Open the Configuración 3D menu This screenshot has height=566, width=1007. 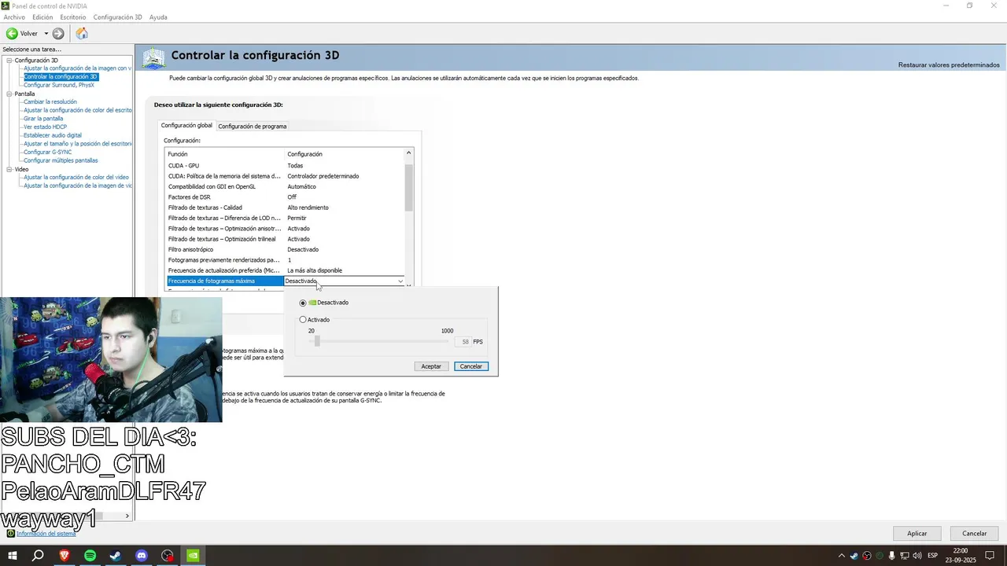click(118, 17)
